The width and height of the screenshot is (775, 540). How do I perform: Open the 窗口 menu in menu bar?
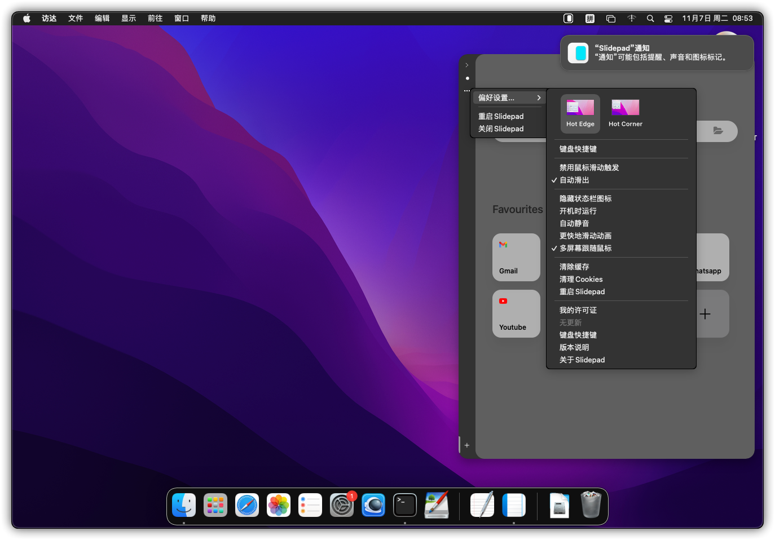pyautogui.click(x=182, y=18)
